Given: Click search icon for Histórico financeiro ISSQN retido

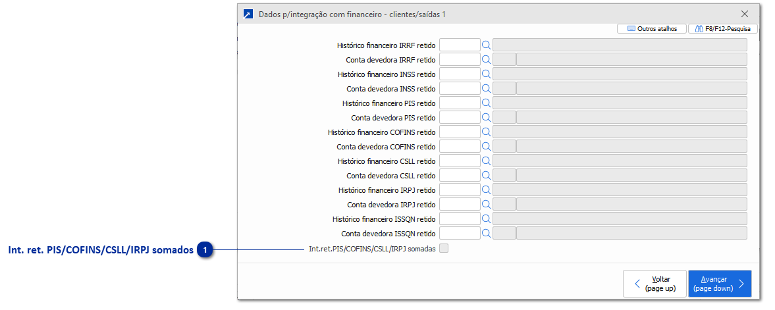Looking at the screenshot, I should [x=487, y=219].
